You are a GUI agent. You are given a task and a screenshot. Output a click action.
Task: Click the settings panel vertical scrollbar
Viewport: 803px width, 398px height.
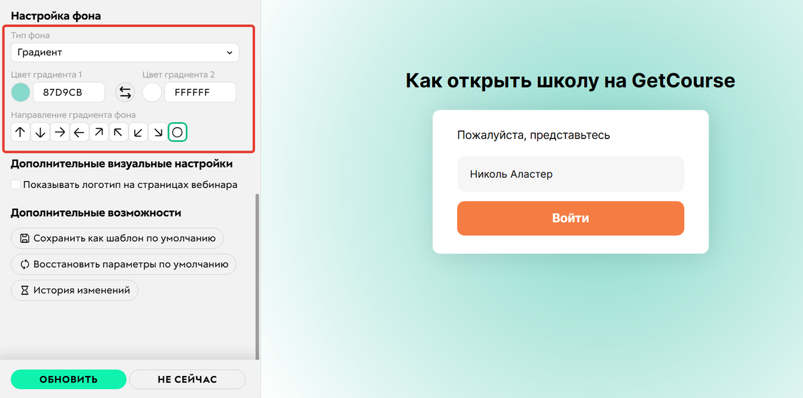258,278
